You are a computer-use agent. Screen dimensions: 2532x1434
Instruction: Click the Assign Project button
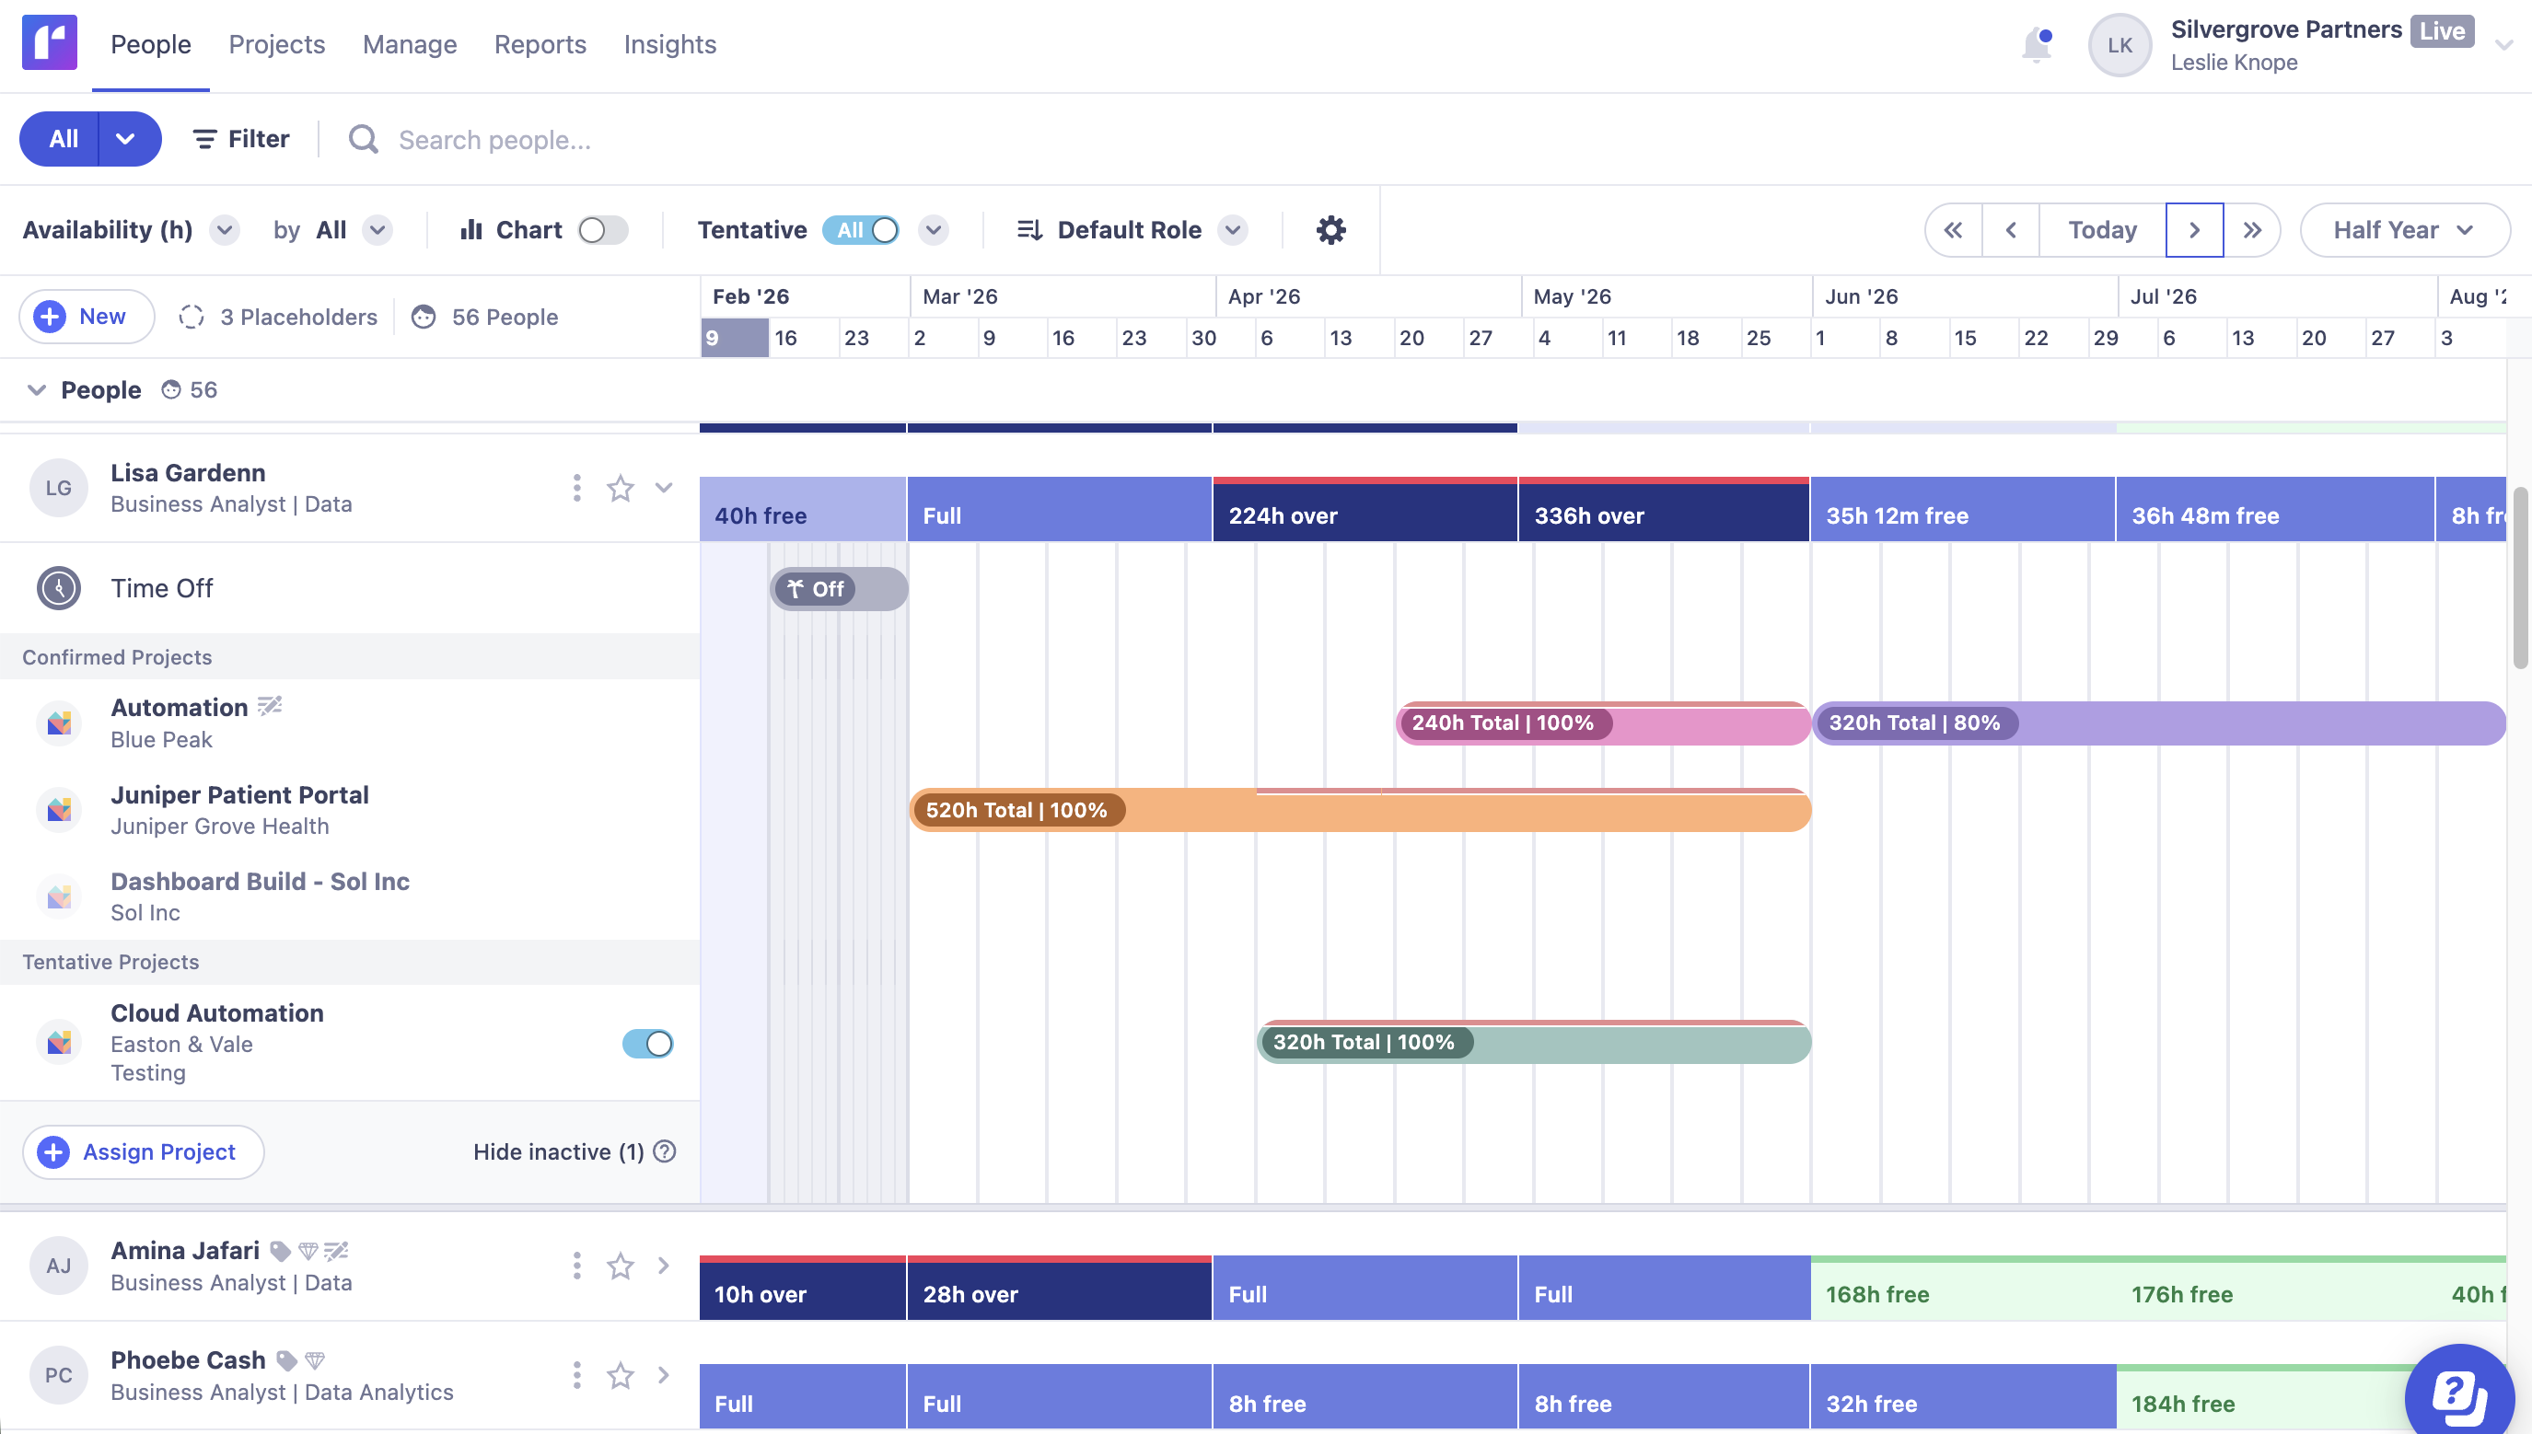point(143,1151)
